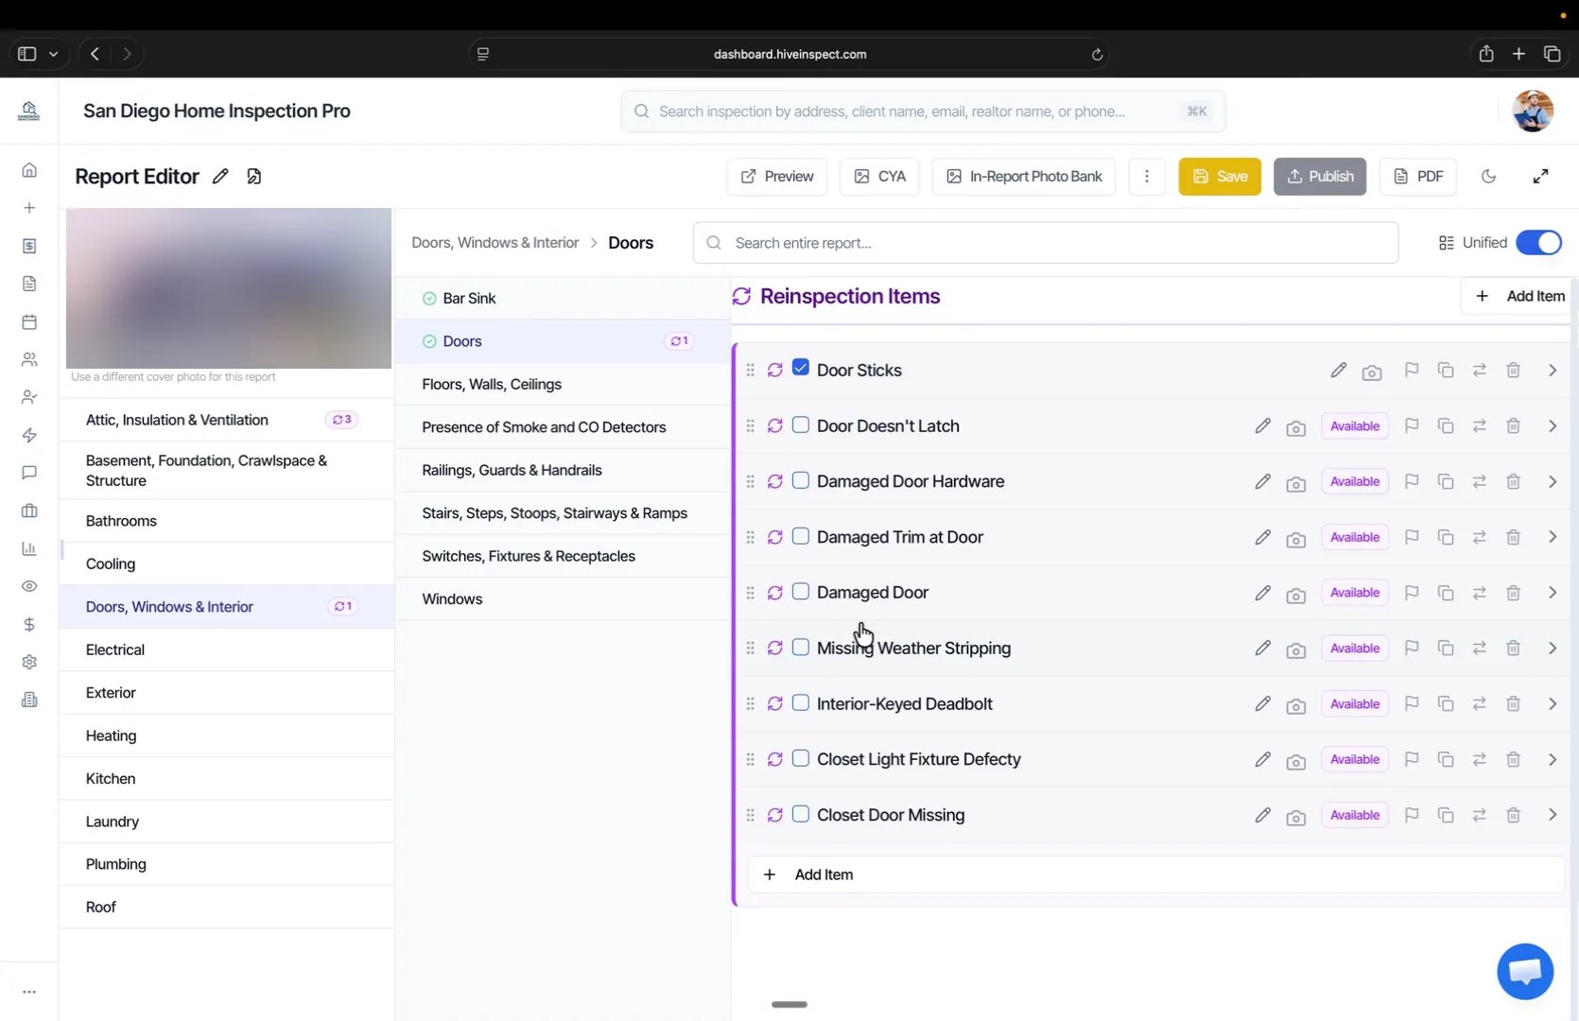Duplicate the Damaged Trim at Door item
Viewport: 1579px width, 1021px height.
tap(1446, 537)
